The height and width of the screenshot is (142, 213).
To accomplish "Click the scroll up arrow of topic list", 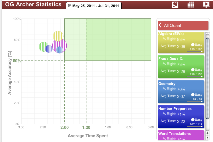I will coord(207,133).
